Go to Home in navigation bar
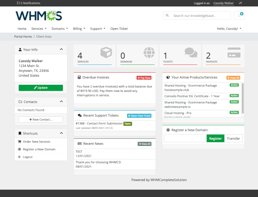 point(22,29)
